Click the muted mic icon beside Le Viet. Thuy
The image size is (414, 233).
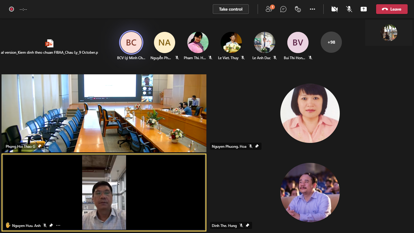243,58
